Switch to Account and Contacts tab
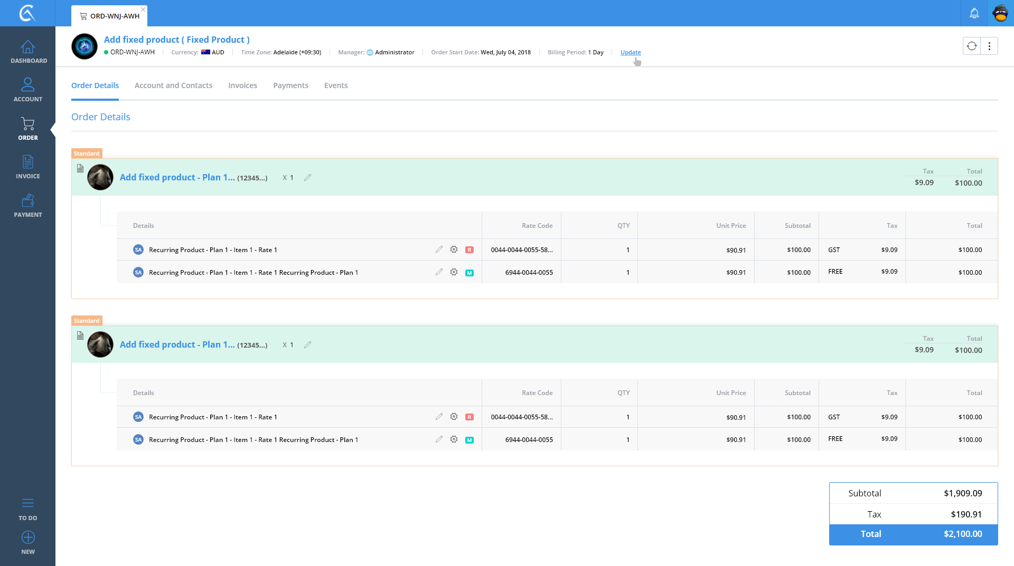The height and width of the screenshot is (566, 1014). (173, 85)
